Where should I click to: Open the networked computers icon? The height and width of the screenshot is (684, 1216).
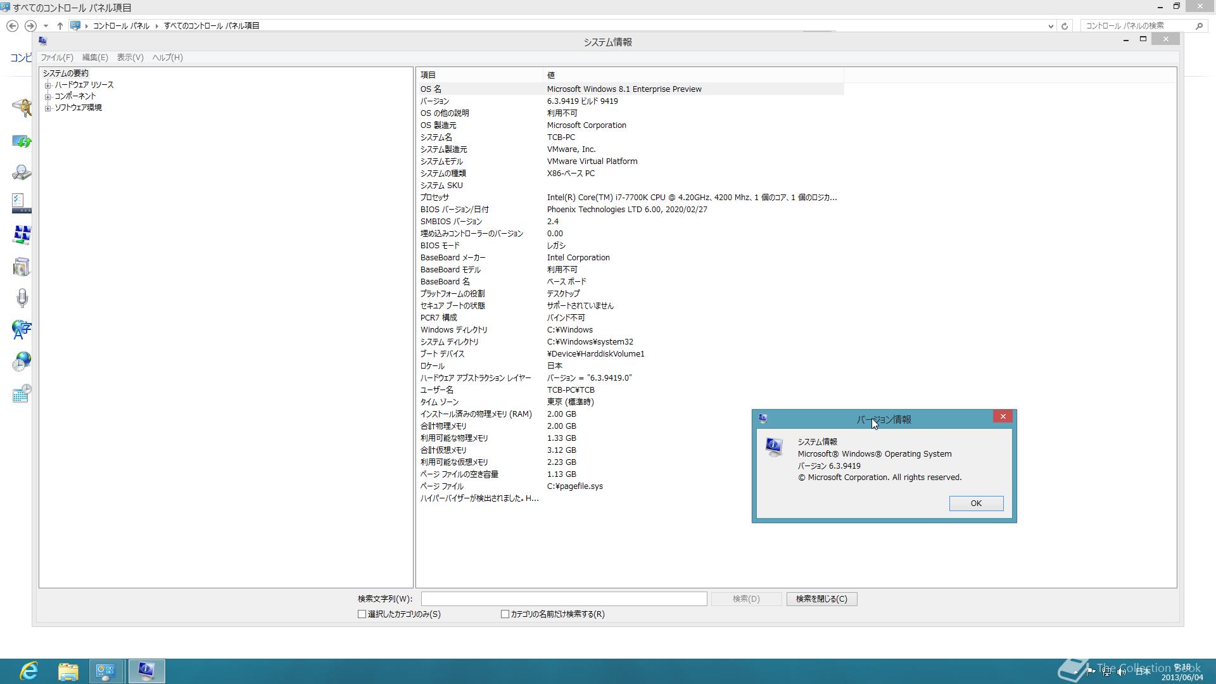click(22, 235)
